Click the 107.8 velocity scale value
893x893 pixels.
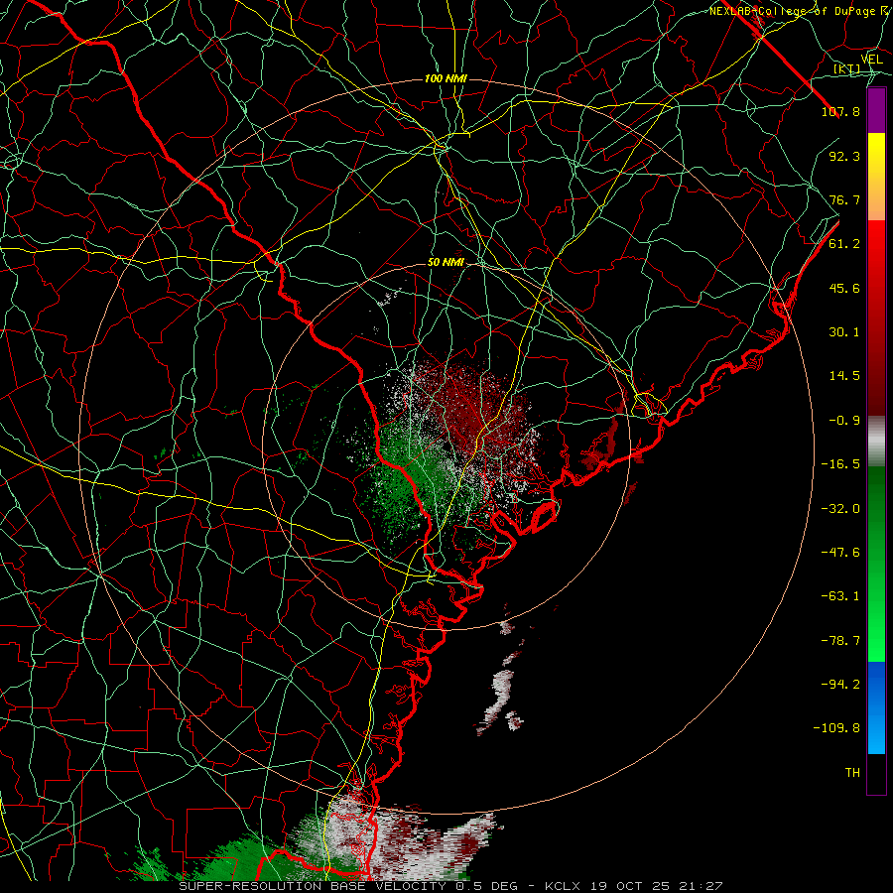point(840,111)
